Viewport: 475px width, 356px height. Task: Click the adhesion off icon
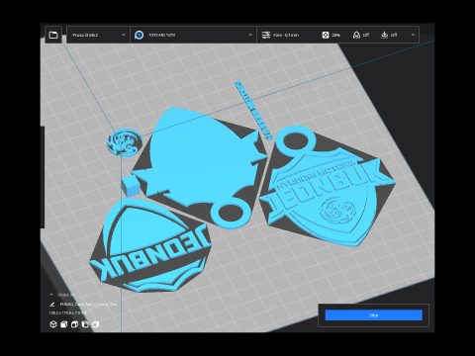pyautogui.click(x=385, y=35)
